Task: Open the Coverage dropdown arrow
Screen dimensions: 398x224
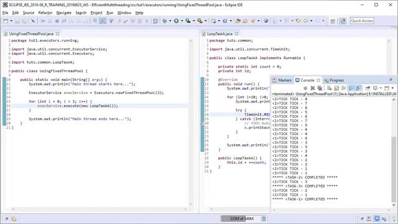Action: (193, 21)
